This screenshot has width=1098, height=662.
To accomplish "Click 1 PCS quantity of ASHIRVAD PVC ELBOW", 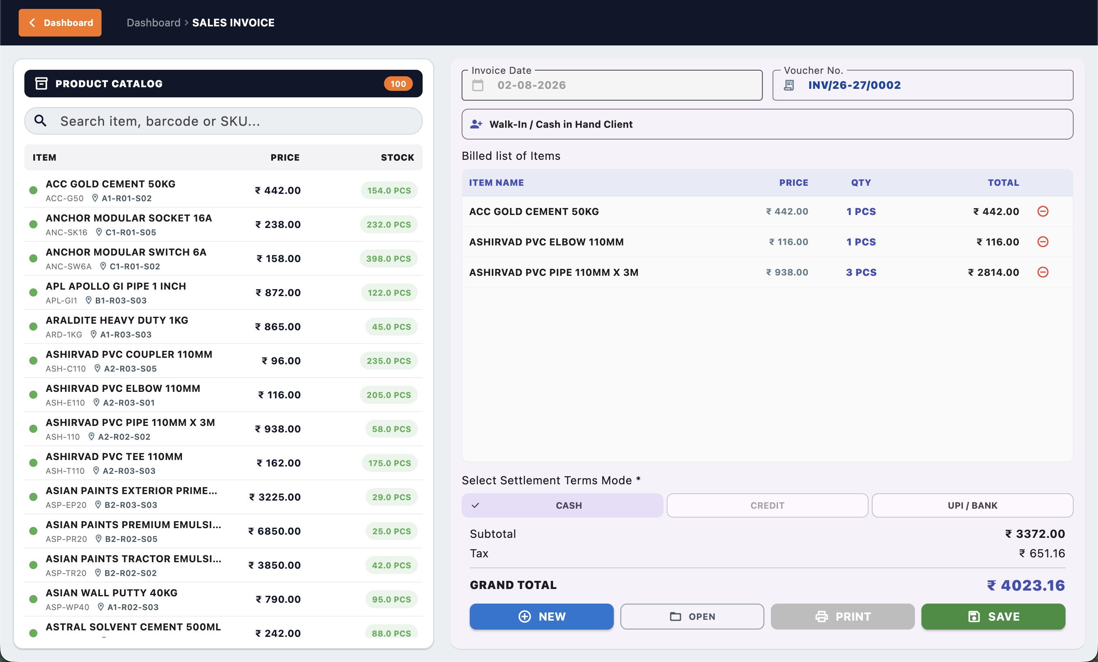I will [861, 242].
